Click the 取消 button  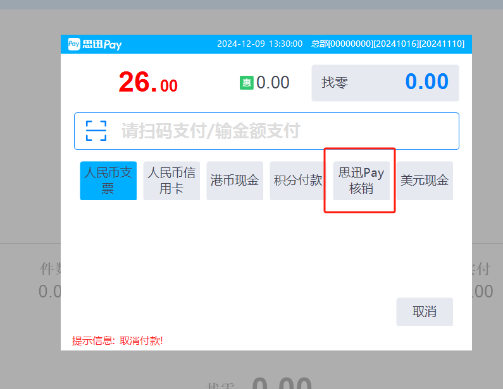425,312
